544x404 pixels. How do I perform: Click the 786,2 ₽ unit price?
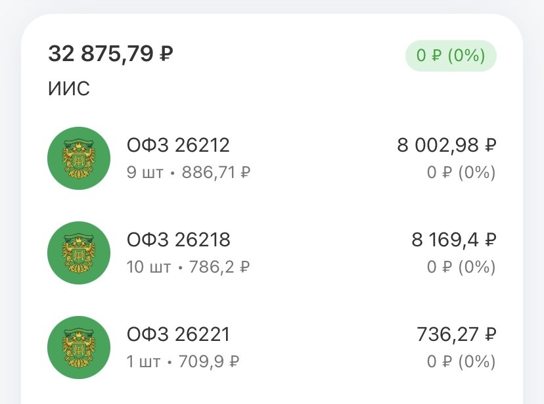(220, 267)
